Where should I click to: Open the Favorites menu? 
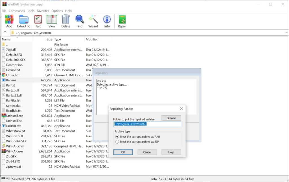[43, 11]
